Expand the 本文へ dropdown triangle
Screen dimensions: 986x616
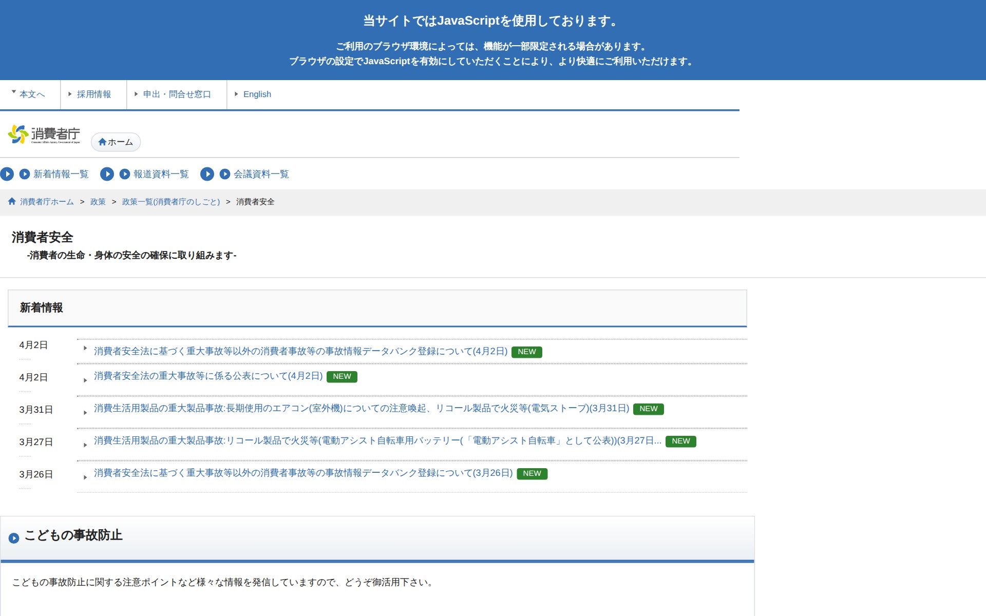click(13, 91)
